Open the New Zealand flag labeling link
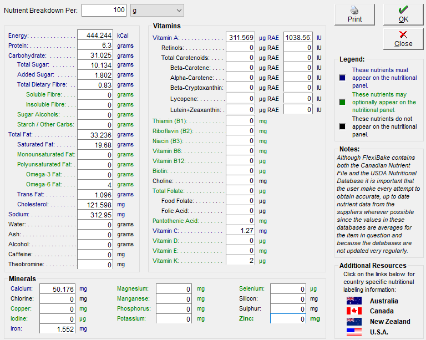The image size is (426, 340). click(x=354, y=322)
